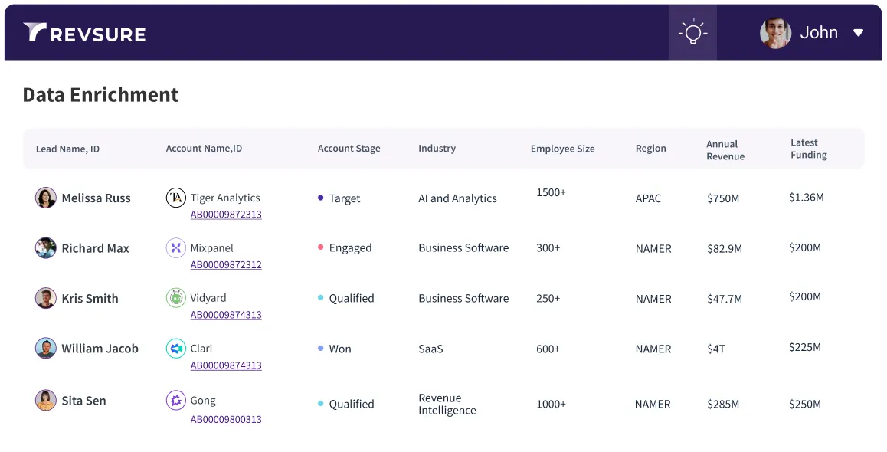Click the $1.36M latest funding value
The height and width of the screenshot is (452, 887).
tap(807, 198)
